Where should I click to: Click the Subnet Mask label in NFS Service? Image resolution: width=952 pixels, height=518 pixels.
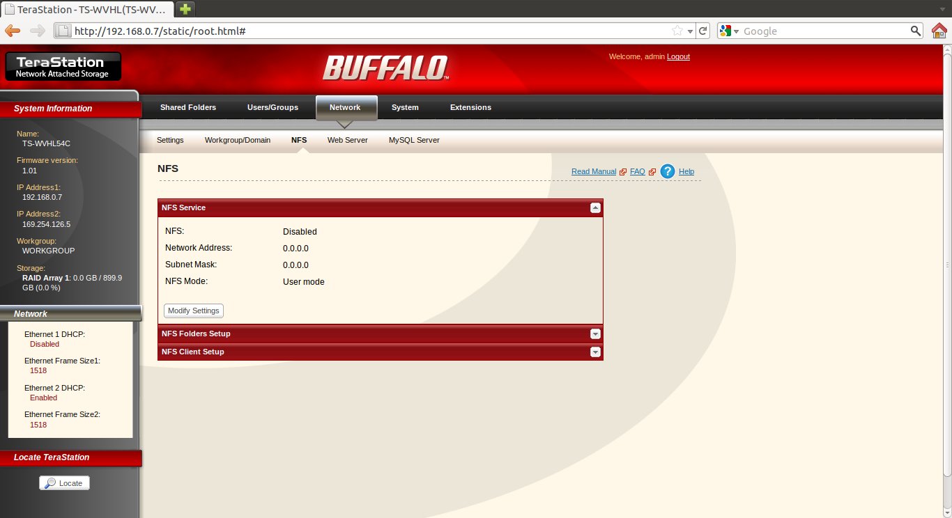pos(191,265)
